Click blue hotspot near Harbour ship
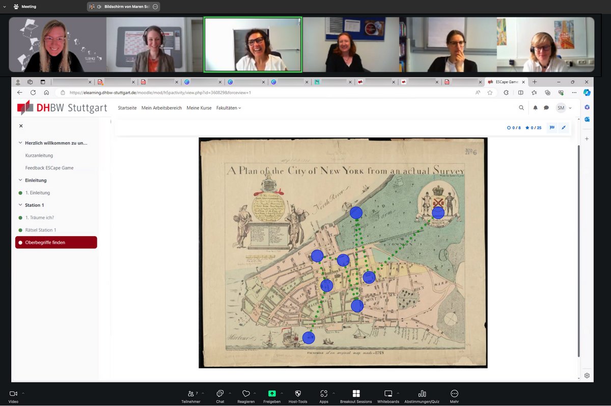 [x=309, y=338]
